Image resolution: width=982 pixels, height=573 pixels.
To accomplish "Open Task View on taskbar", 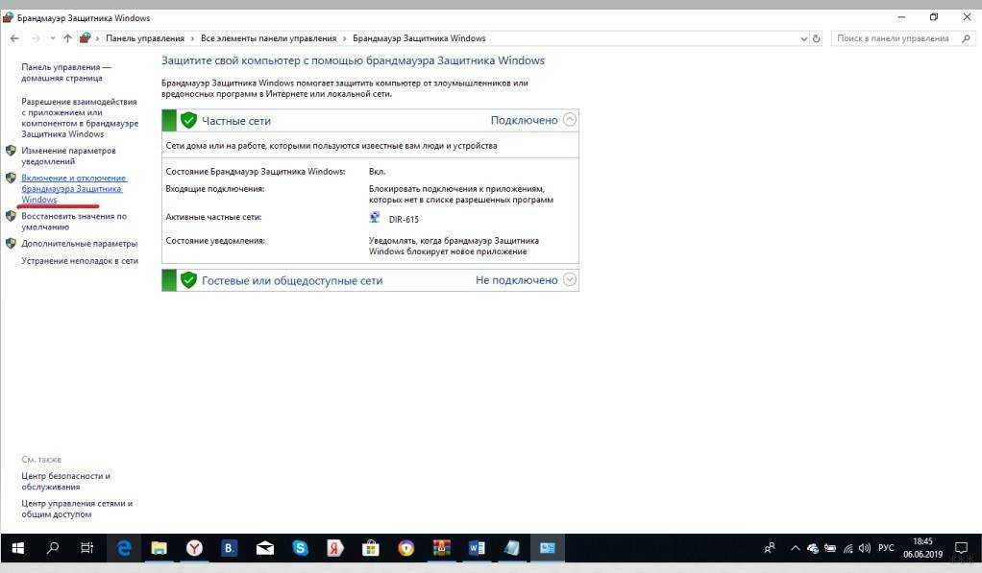I will (87, 549).
